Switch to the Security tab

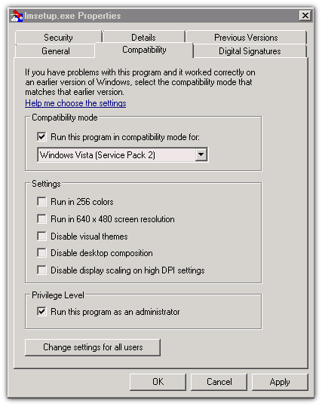(x=58, y=38)
